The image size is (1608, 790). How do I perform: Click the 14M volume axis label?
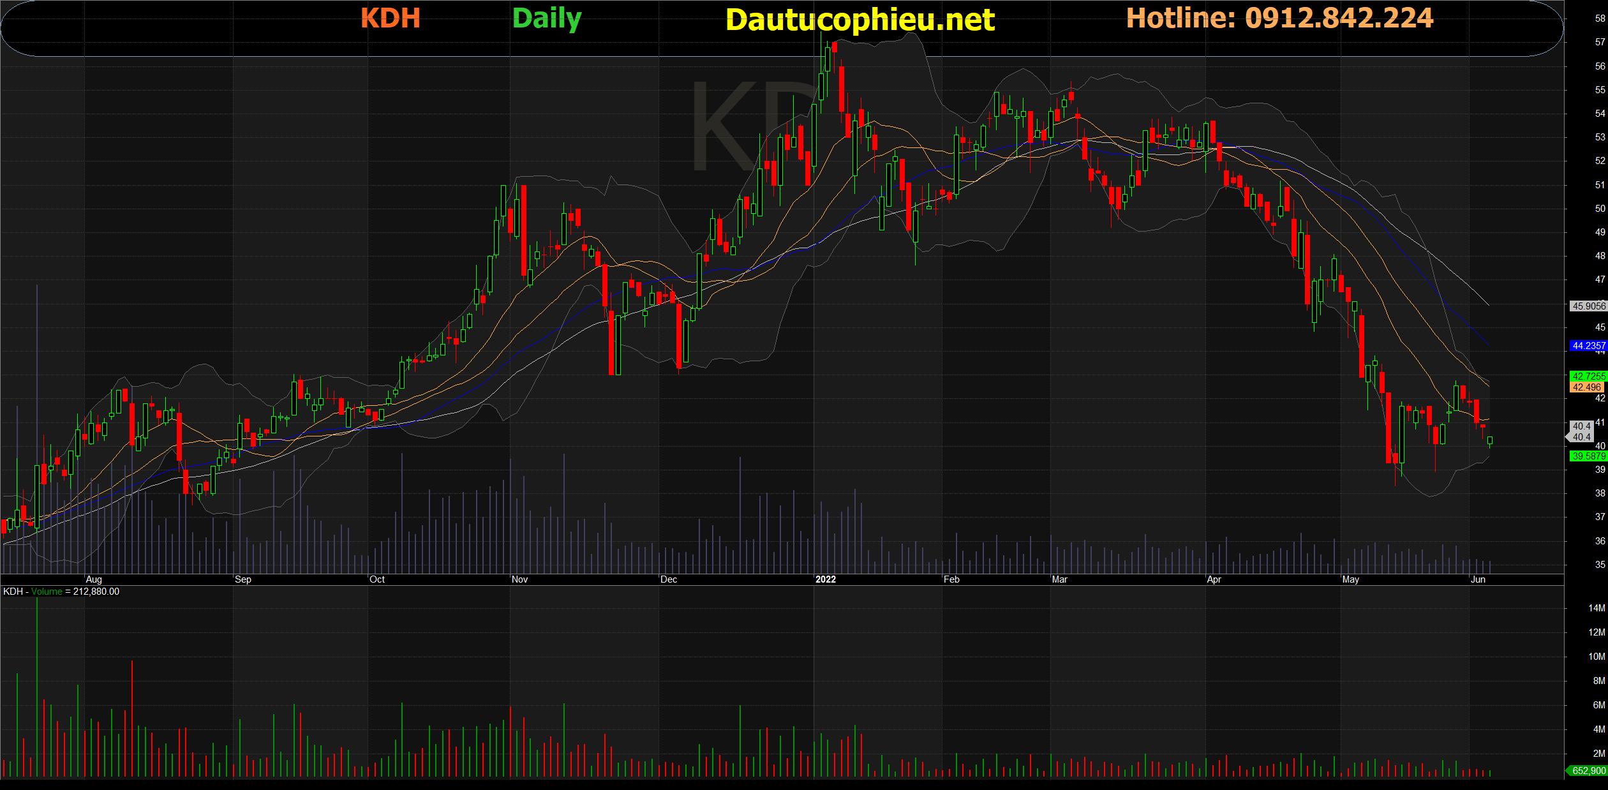(x=1597, y=608)
